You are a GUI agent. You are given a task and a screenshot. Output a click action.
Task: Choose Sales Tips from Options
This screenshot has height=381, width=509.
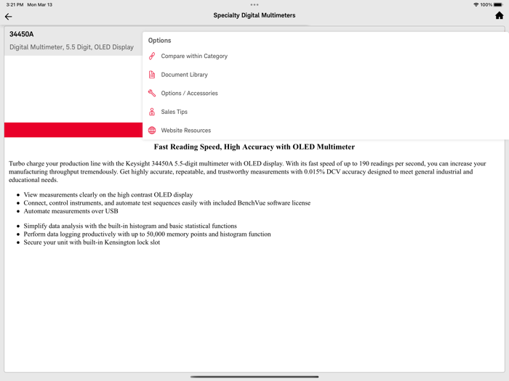[x=174, y=112]
